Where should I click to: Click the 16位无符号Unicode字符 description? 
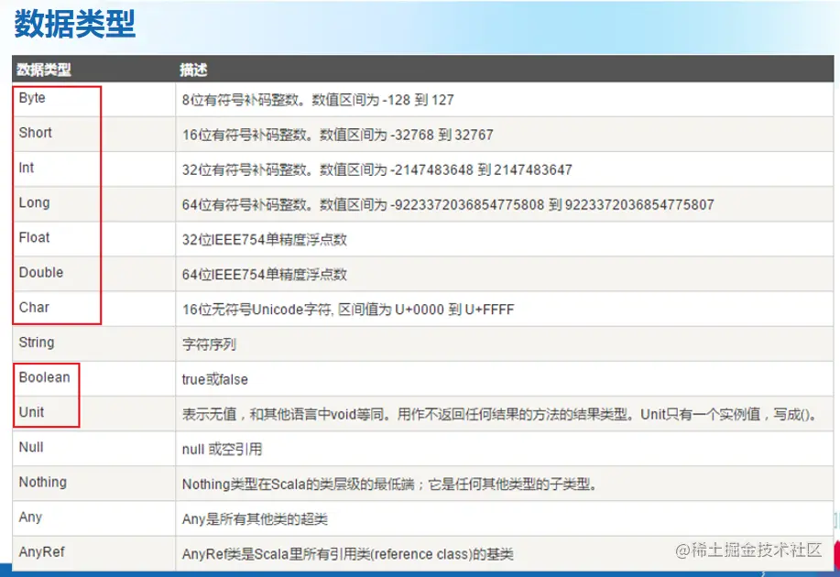348,310
